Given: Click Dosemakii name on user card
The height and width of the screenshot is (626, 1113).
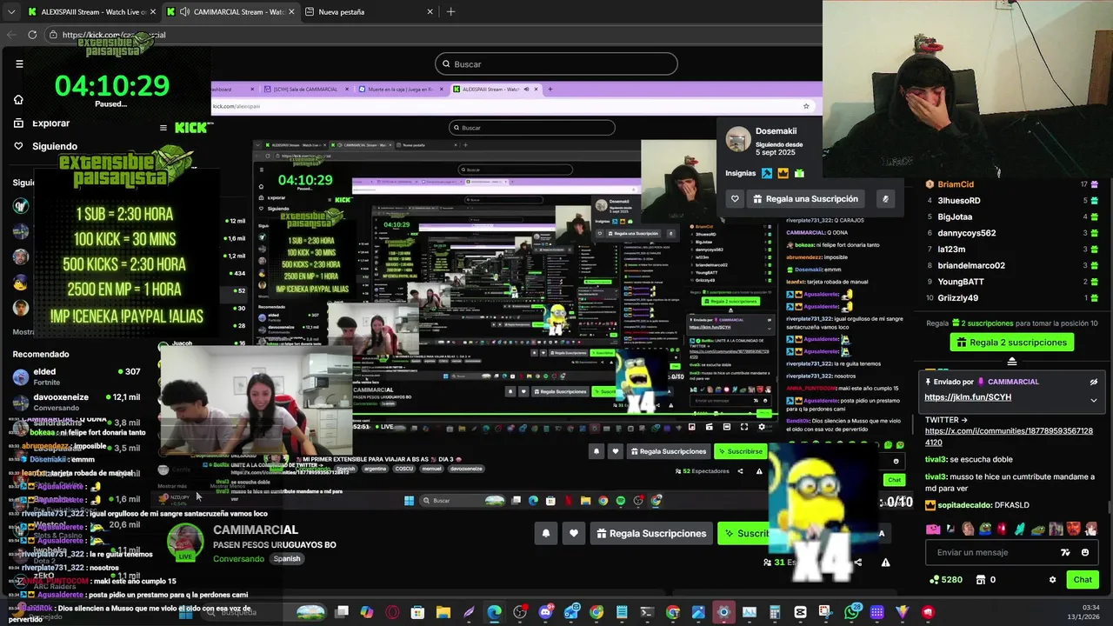Looking at the screenshot, I should (776, 131).
